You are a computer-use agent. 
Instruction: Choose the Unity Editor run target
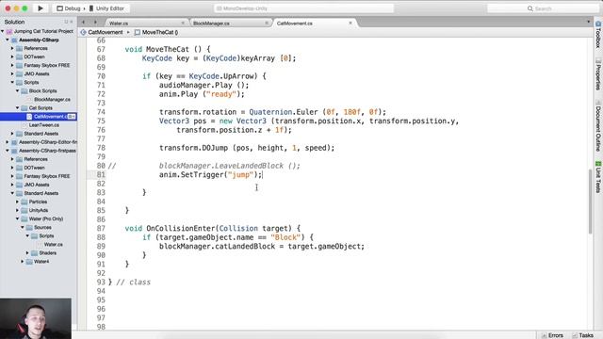tap(106, 8)
